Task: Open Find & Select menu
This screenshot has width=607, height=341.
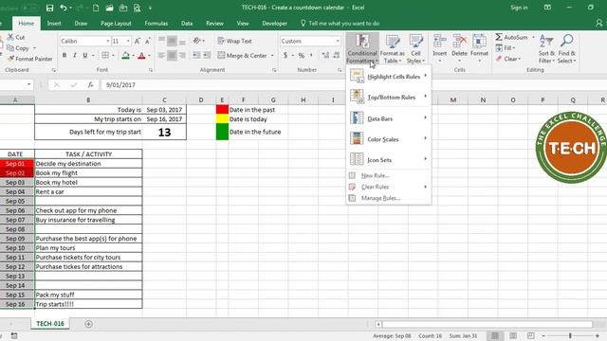Action: coord(567,48)
